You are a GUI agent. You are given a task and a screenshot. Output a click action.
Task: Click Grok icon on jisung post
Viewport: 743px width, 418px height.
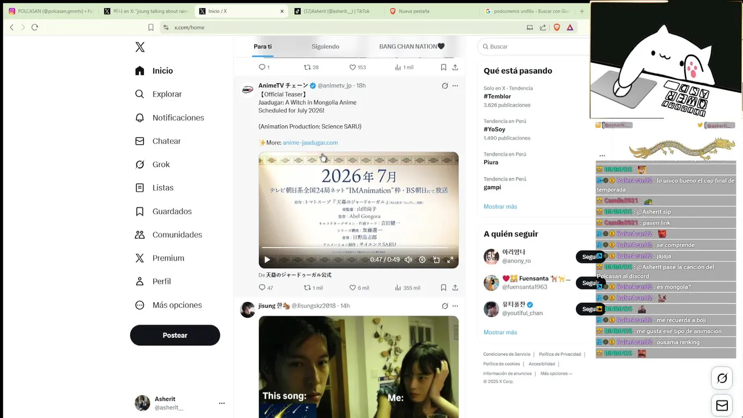click(x=445, y=306)
